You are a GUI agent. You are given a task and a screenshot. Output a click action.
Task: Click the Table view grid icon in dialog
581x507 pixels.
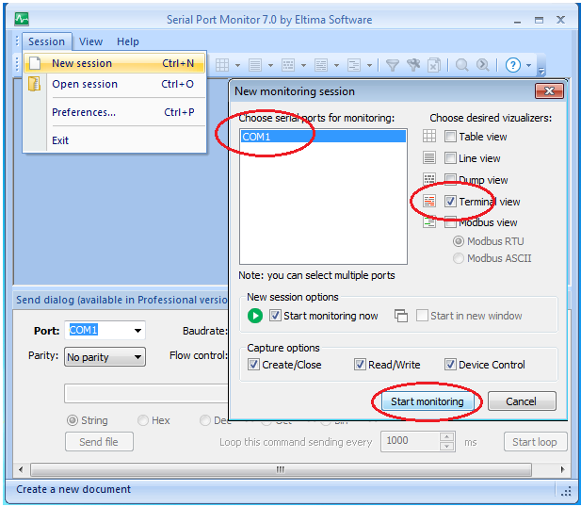429,136
